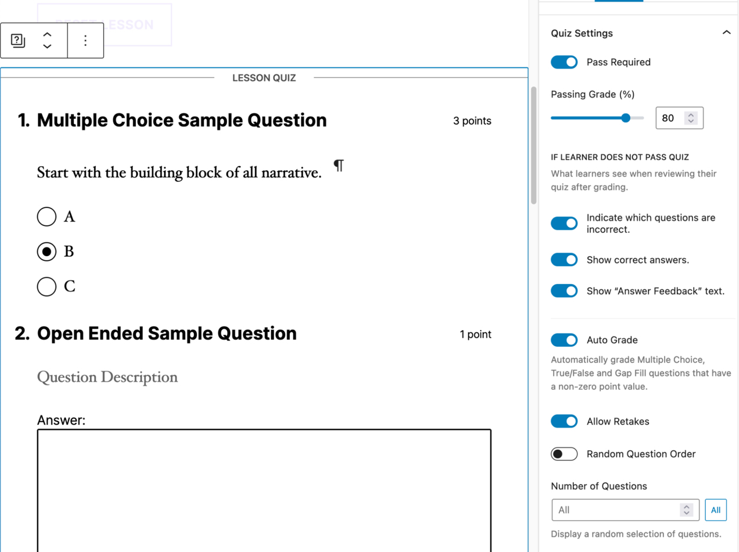Screen dimensions: 739x552
Task: Select answer option C radio button
Action: tap(46, 286)
